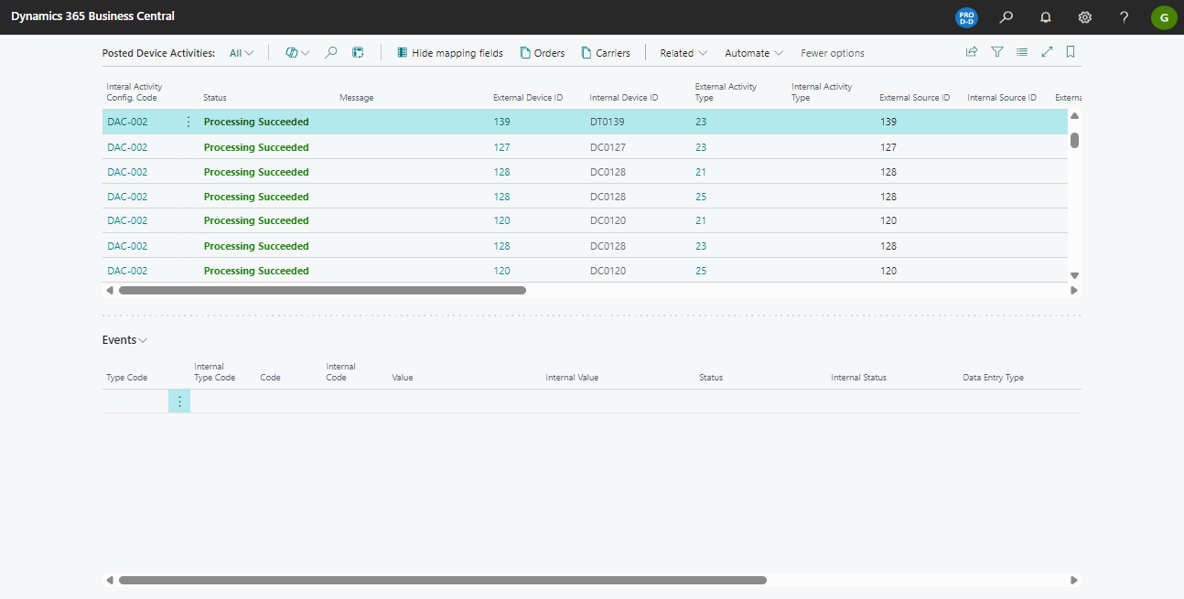The image size is (1184, 599).
Task: Click the empty Type Code cell in Events
Action: click(135, 401)
